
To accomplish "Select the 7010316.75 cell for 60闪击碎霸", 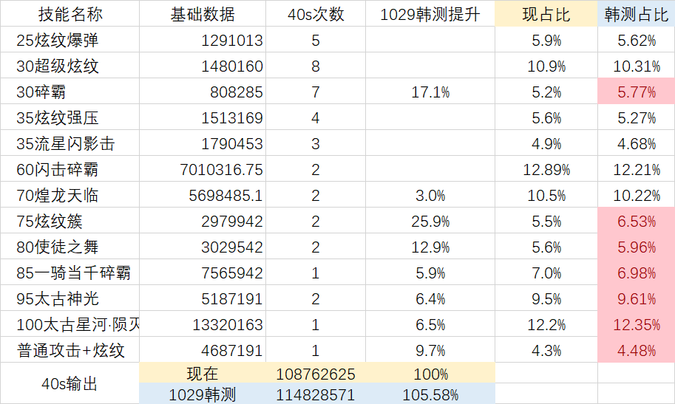I will [x=221, y=170].
